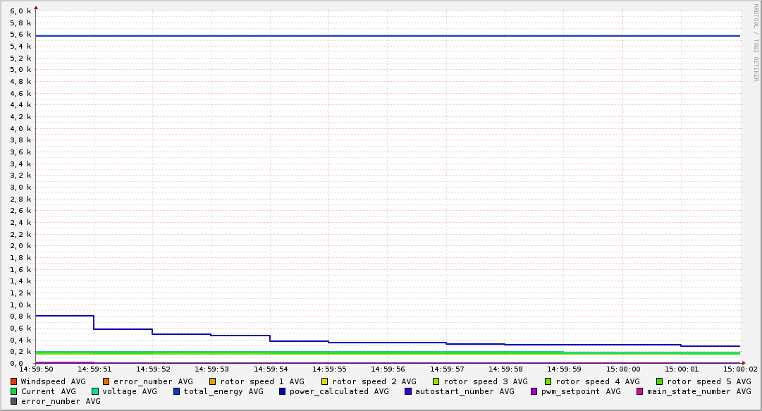Pick the rotor speed 5 AVG swatch
Screen dimensions: 762x411
coord(660,381)
